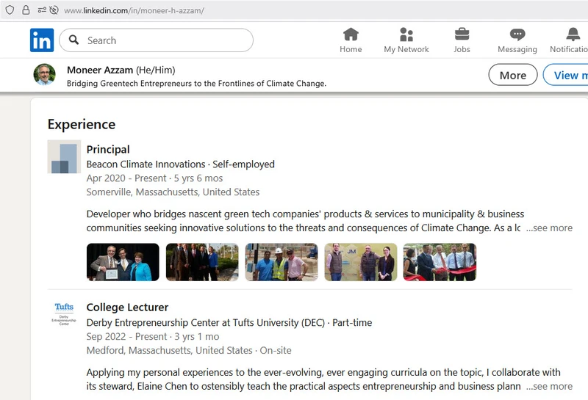588x400 pixels.
Task: Open the Messaging chat bubble icon
Action: [x=517, y=34]
